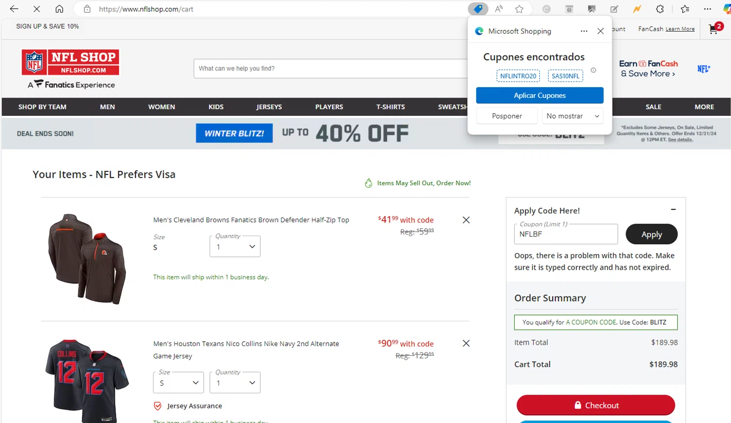Close the Microsoft Shopping popup
731x423 pixels.
(600, 31)
